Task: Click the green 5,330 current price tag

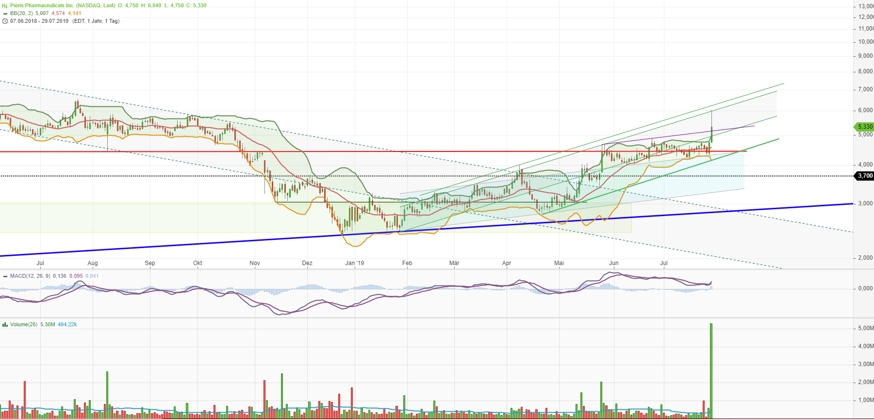Action: (x=864, y=126)
